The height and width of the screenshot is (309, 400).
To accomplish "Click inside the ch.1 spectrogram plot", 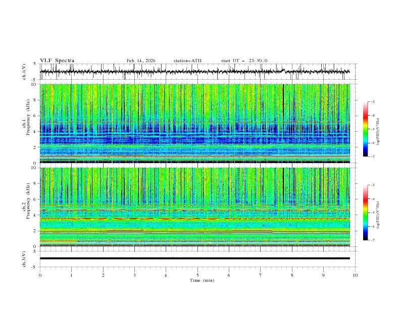I will click(197, 123).
